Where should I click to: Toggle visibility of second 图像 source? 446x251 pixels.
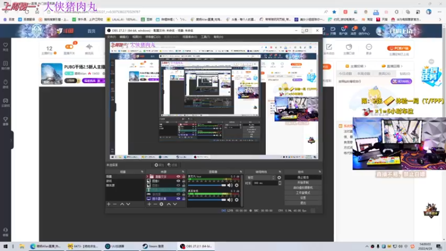click(x=178, y=185)
